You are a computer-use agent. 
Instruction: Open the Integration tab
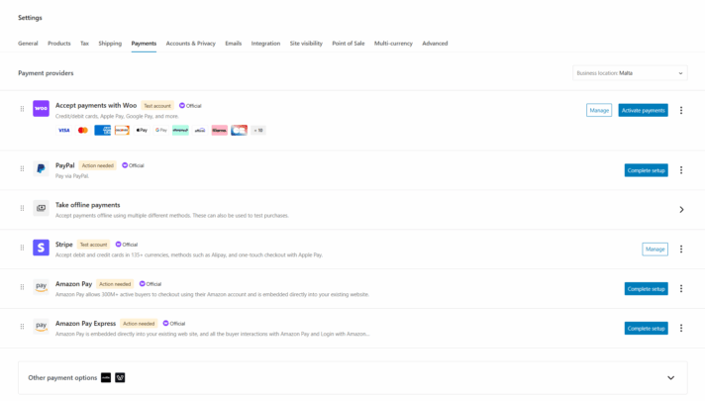click(265, 44)
